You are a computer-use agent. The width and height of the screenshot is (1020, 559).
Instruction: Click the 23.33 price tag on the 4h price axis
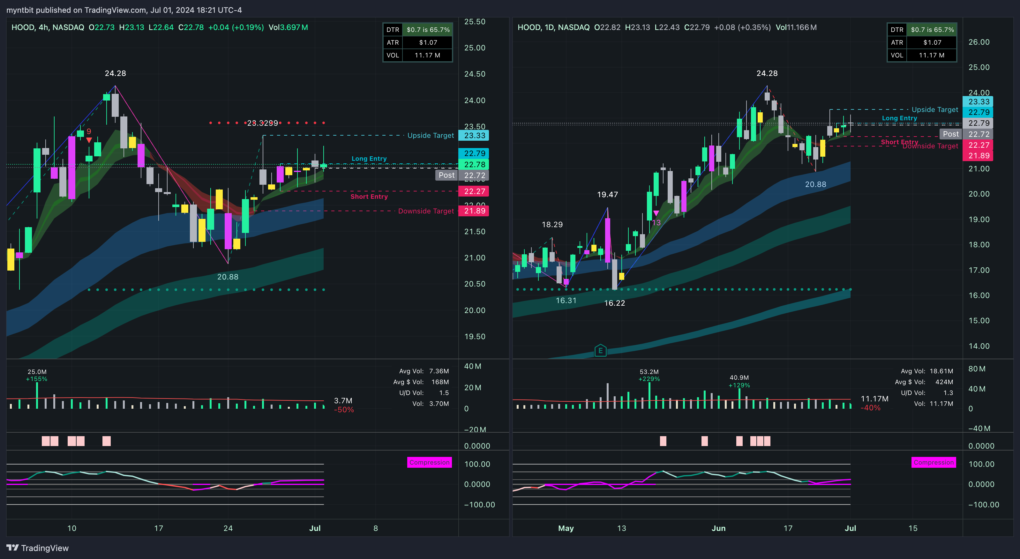tap(474, 135)
